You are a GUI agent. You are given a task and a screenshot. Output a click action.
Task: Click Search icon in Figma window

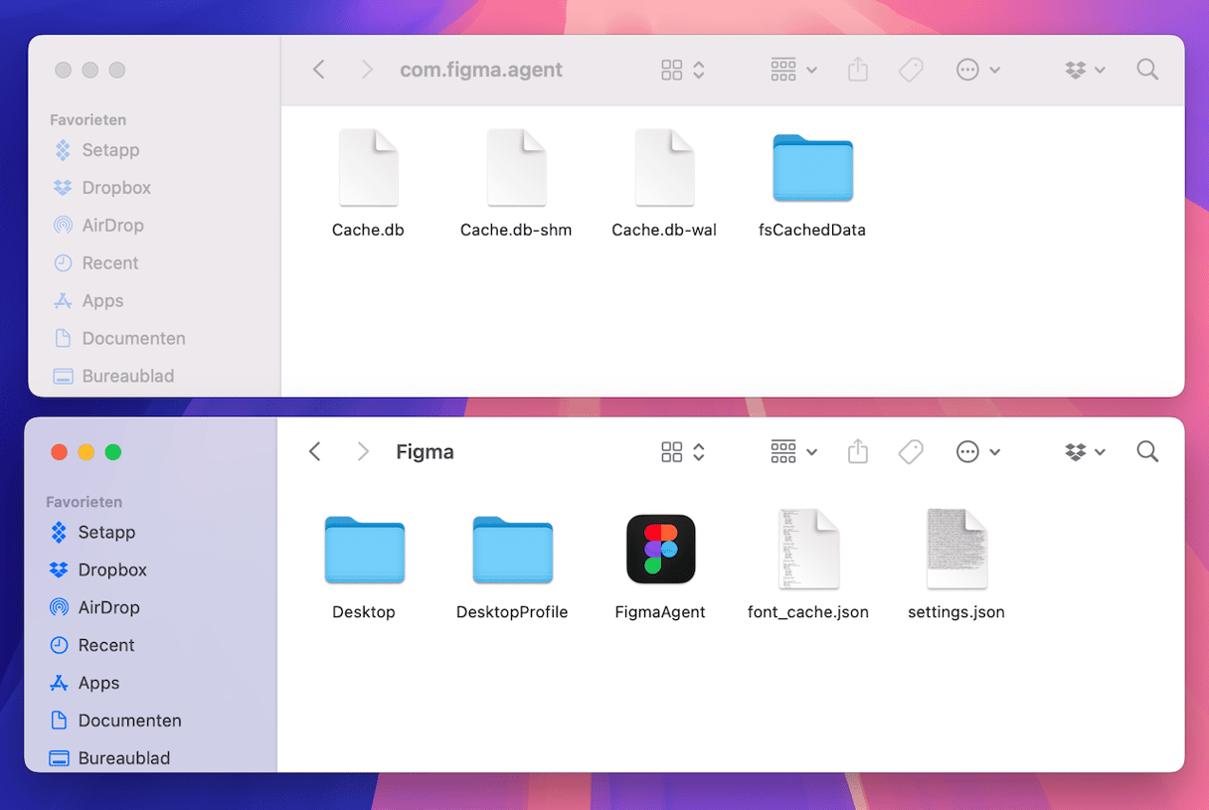click(1147, 452)
